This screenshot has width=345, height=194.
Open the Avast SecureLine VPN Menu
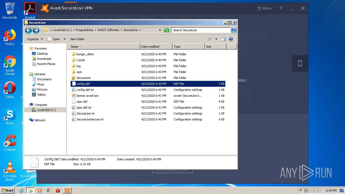pyautogui.click(x=265, y=8)
